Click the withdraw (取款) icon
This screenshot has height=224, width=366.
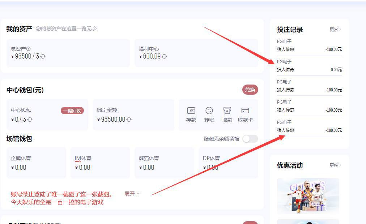[227, 111]
